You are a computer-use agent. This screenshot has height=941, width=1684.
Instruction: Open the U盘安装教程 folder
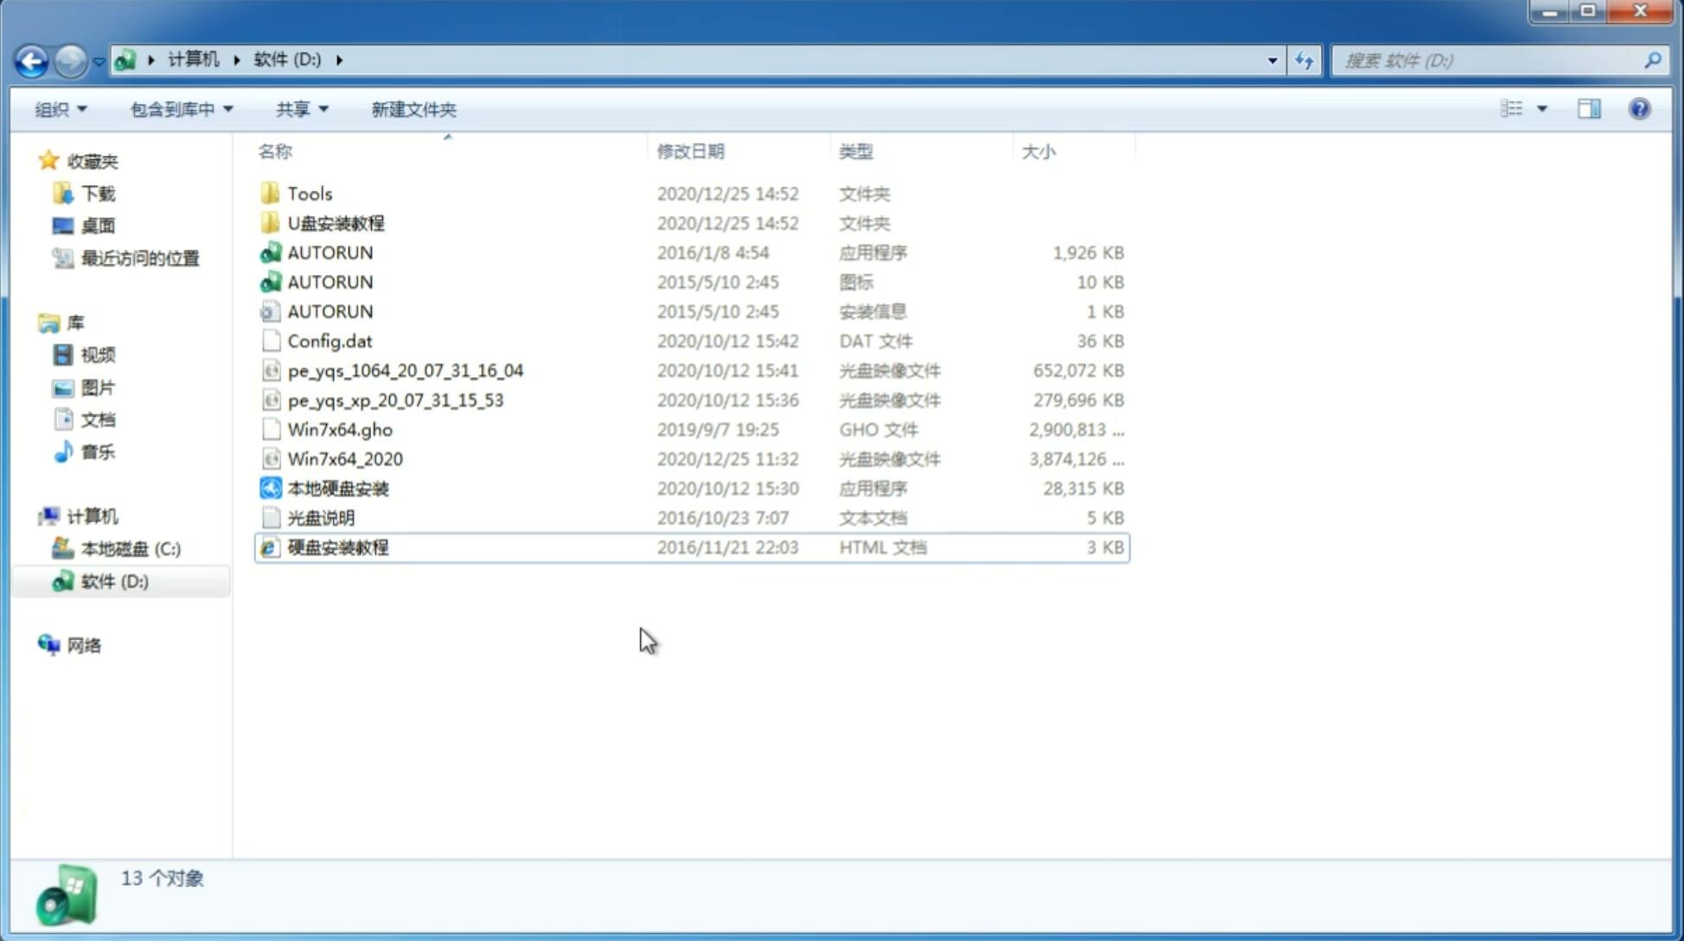pyautogui.click(x=336, y=223)
